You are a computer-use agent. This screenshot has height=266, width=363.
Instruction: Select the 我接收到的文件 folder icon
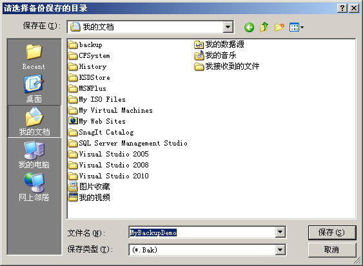point(199,66)
